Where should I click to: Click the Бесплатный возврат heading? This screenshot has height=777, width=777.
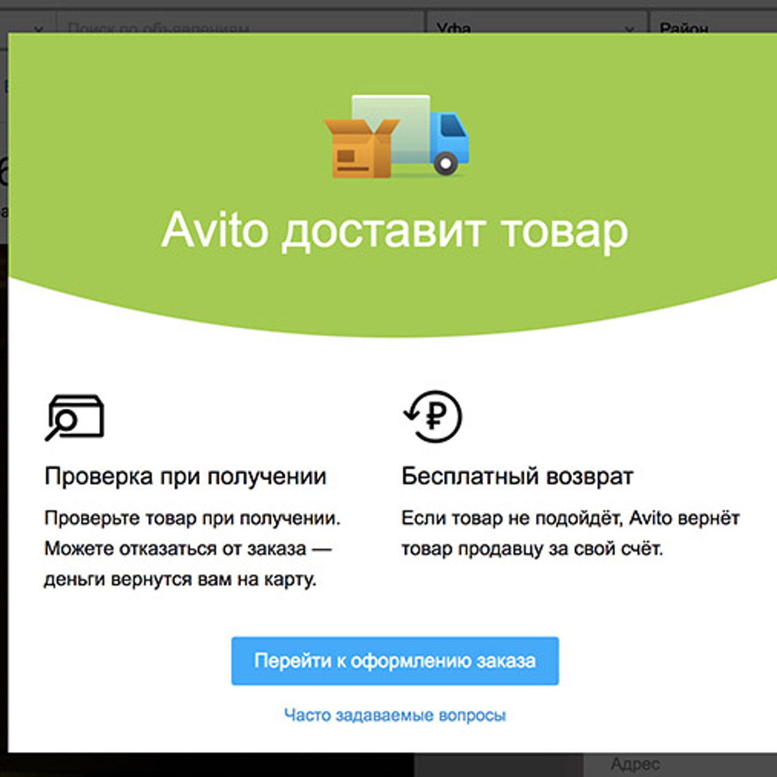tap(518, 477)
